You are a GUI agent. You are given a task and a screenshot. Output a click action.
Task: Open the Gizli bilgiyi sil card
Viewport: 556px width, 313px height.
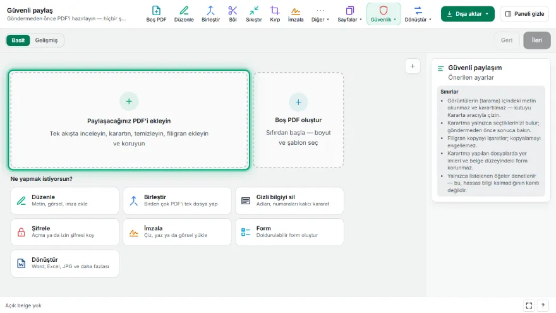[289, 201]
